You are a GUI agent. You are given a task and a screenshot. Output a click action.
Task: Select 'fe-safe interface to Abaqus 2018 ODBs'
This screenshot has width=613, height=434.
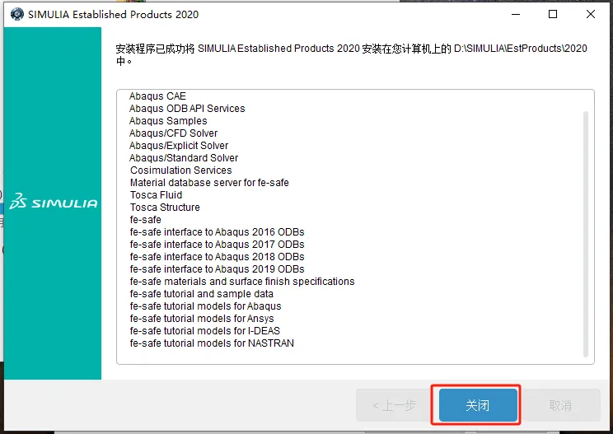(217, 257)
